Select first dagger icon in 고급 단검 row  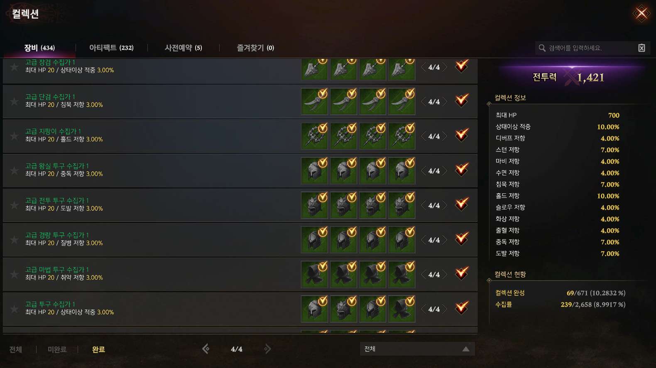315,102
